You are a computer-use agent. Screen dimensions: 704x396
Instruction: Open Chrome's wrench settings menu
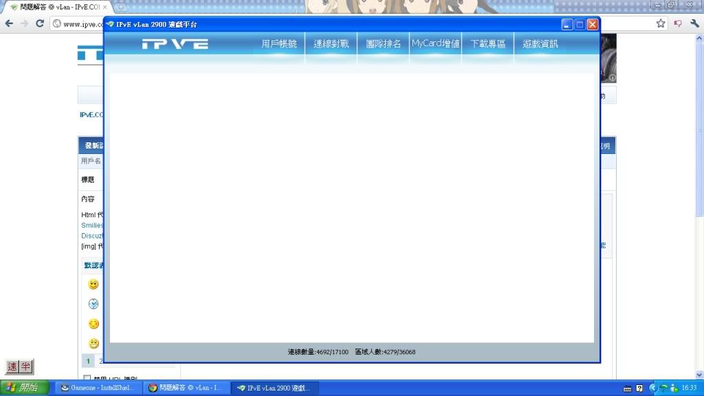693,23
